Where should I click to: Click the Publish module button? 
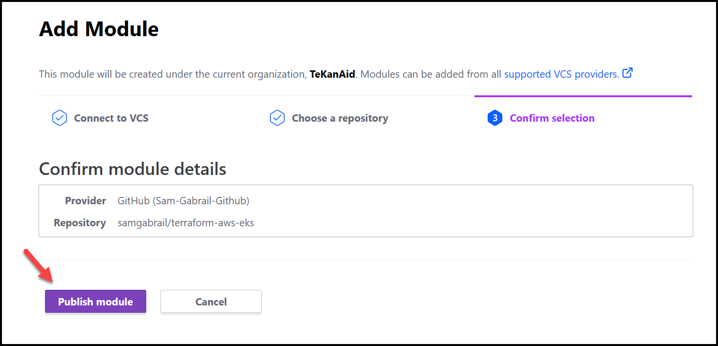(95, 301)
